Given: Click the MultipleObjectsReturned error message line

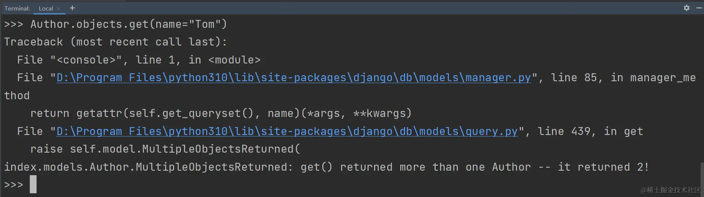Looking at the screenshot, I should point(326,167).
